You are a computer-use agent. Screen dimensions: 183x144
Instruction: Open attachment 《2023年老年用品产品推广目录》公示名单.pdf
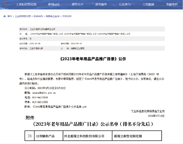(60, 107)
